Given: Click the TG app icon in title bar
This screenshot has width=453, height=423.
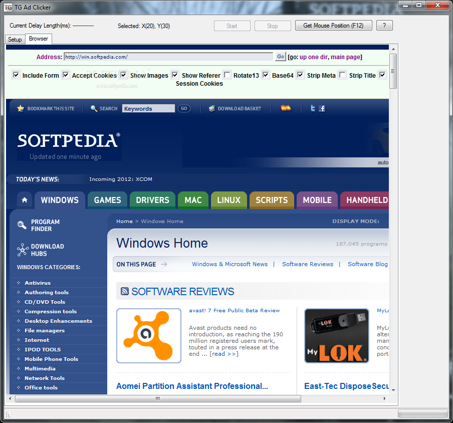Looking at the screenshot, I should [8, 7].
